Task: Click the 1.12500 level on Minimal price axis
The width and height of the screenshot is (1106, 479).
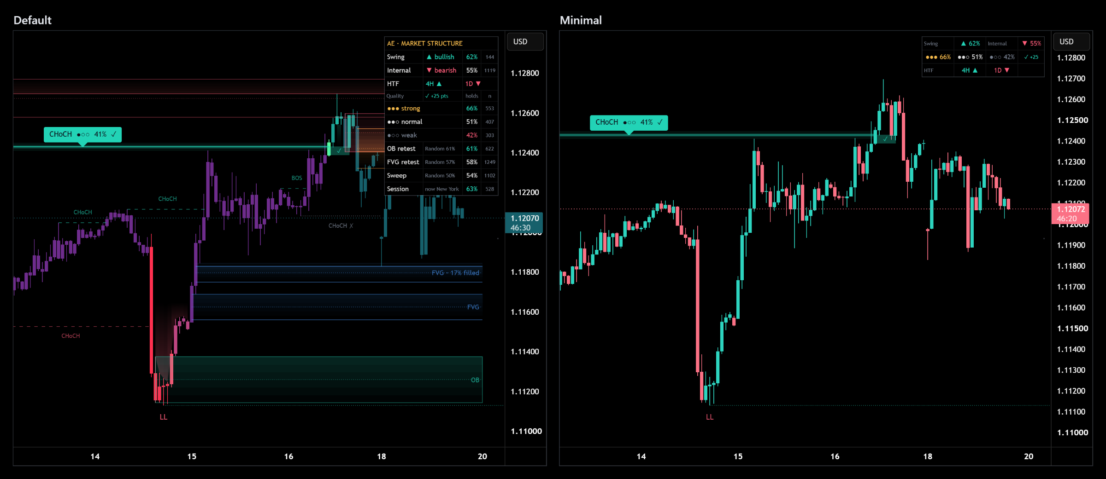Action: pos(1072,120)
